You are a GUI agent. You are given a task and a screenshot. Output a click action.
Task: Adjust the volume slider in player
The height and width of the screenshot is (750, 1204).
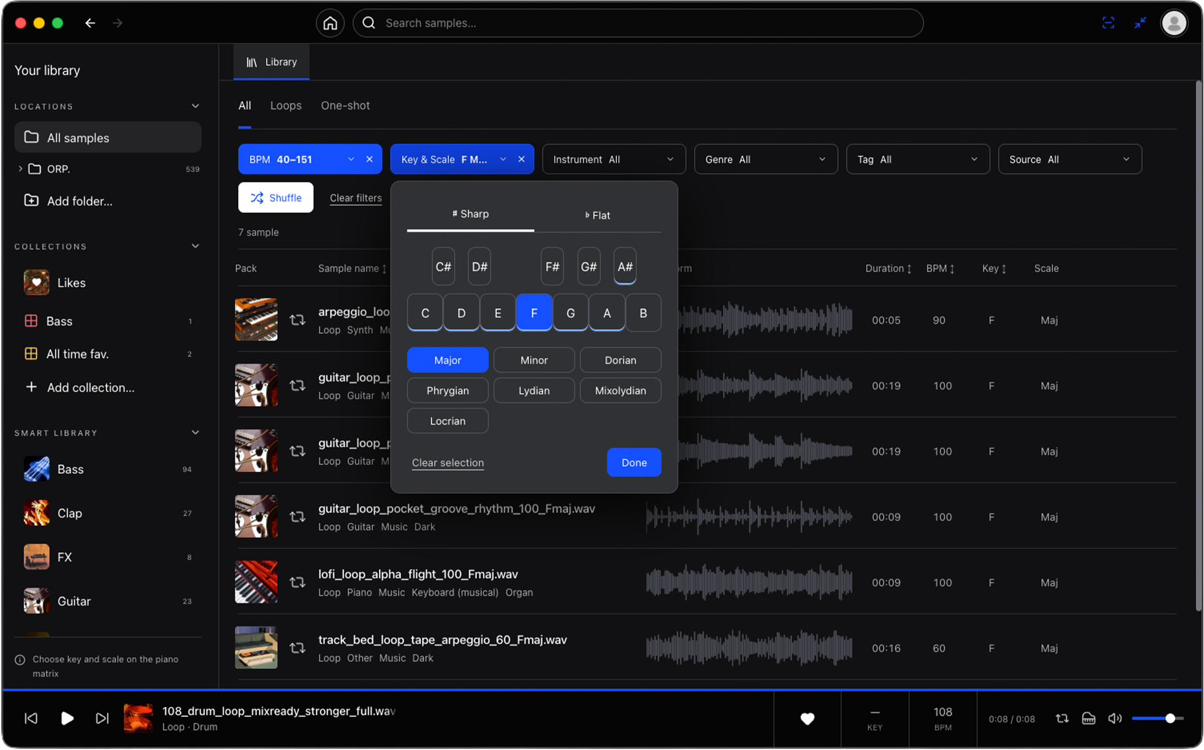click(1157, 718)
